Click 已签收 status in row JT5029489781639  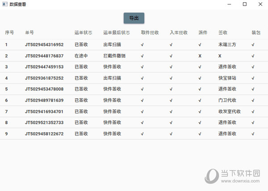pos(81,100)
